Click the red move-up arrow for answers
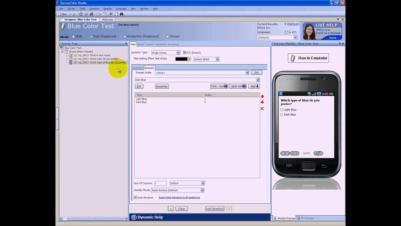The height and width of the screenshot is (226, 401). click(x=263, y=97)
